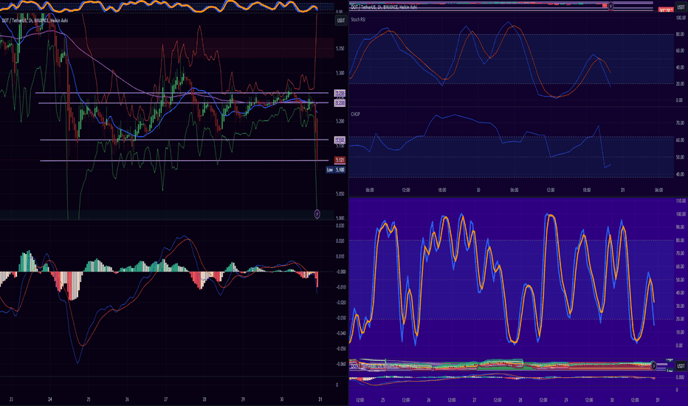Screen dimensions: 688x406
Task: Open the USDT currency selector at the top-right corner
Action: point(681,7)
